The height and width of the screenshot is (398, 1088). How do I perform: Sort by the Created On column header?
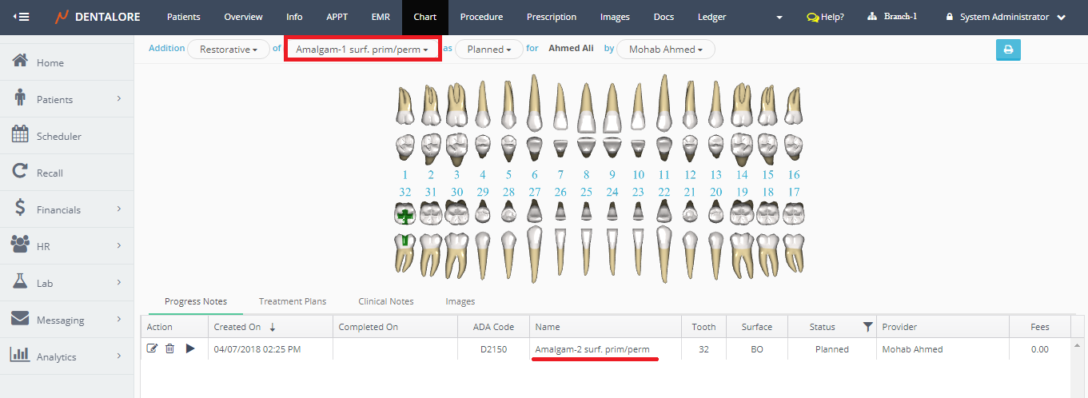pyautogui.click(x=237, y=327)
